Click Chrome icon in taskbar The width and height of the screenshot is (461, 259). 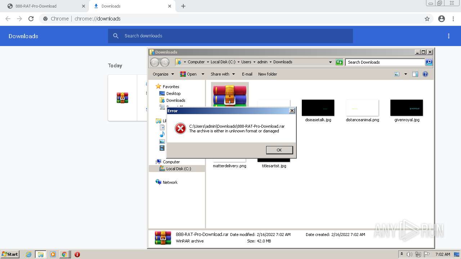64,254
